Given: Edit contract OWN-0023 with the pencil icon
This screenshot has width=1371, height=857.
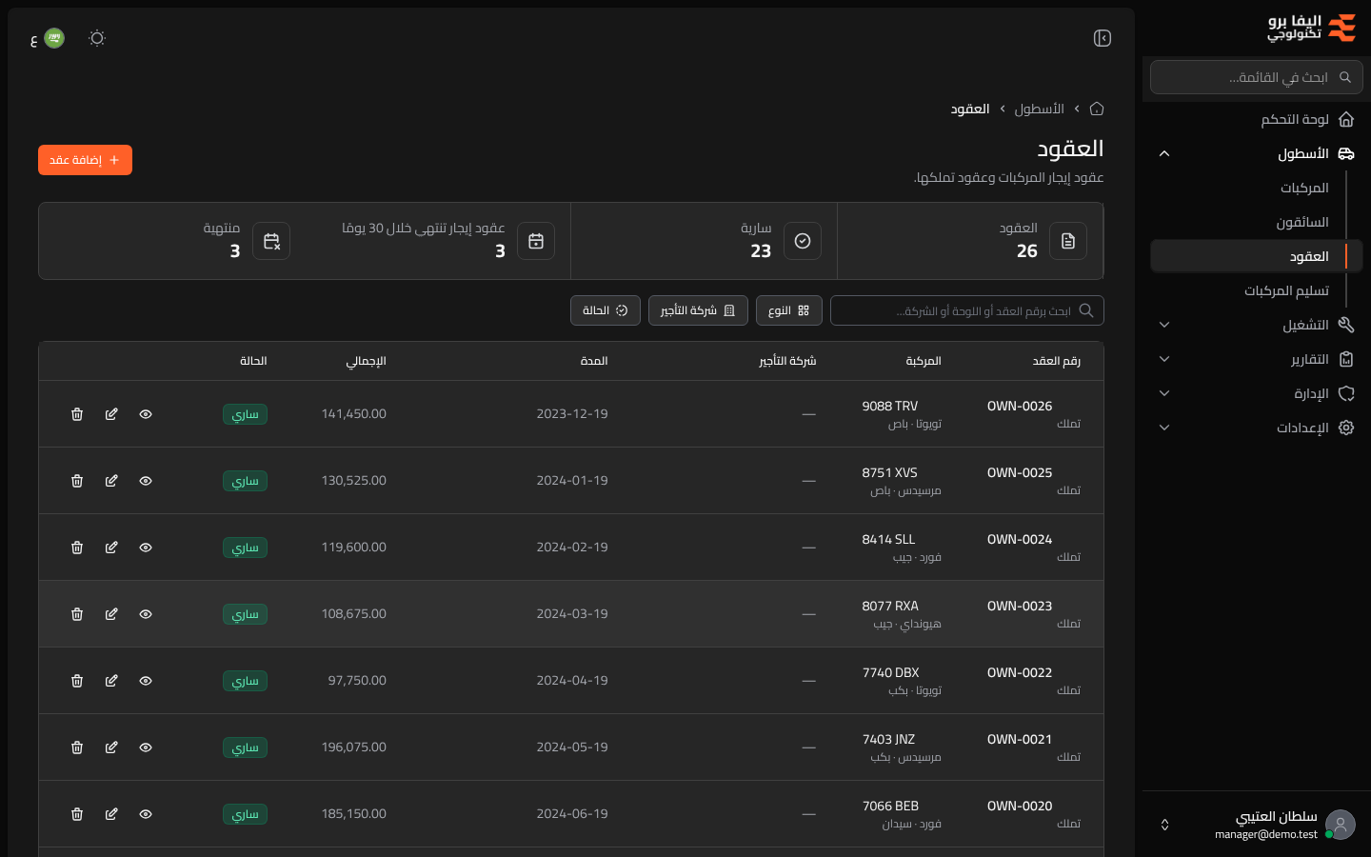Looking at the screenshot, I should (111, 614).
